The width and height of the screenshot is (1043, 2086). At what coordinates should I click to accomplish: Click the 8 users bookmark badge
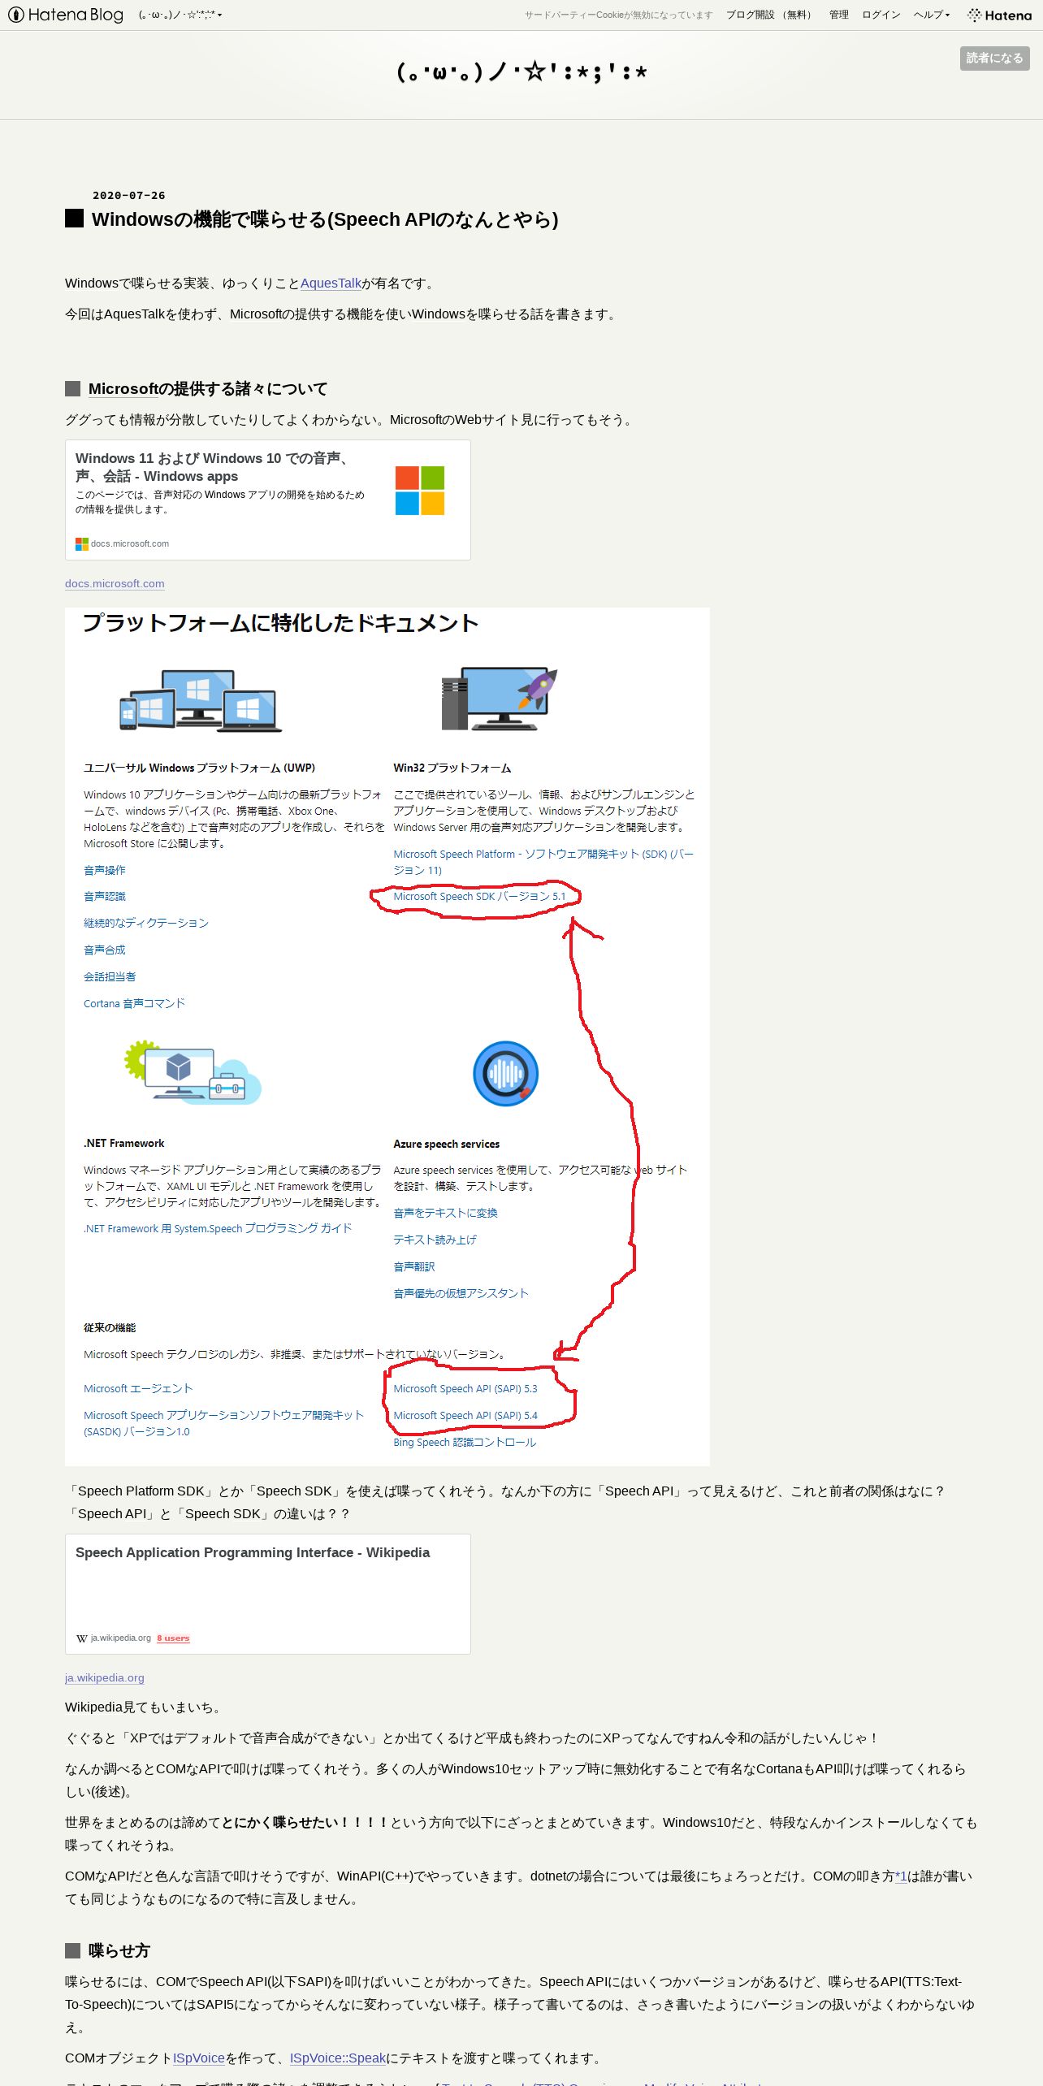point(173,1638)
